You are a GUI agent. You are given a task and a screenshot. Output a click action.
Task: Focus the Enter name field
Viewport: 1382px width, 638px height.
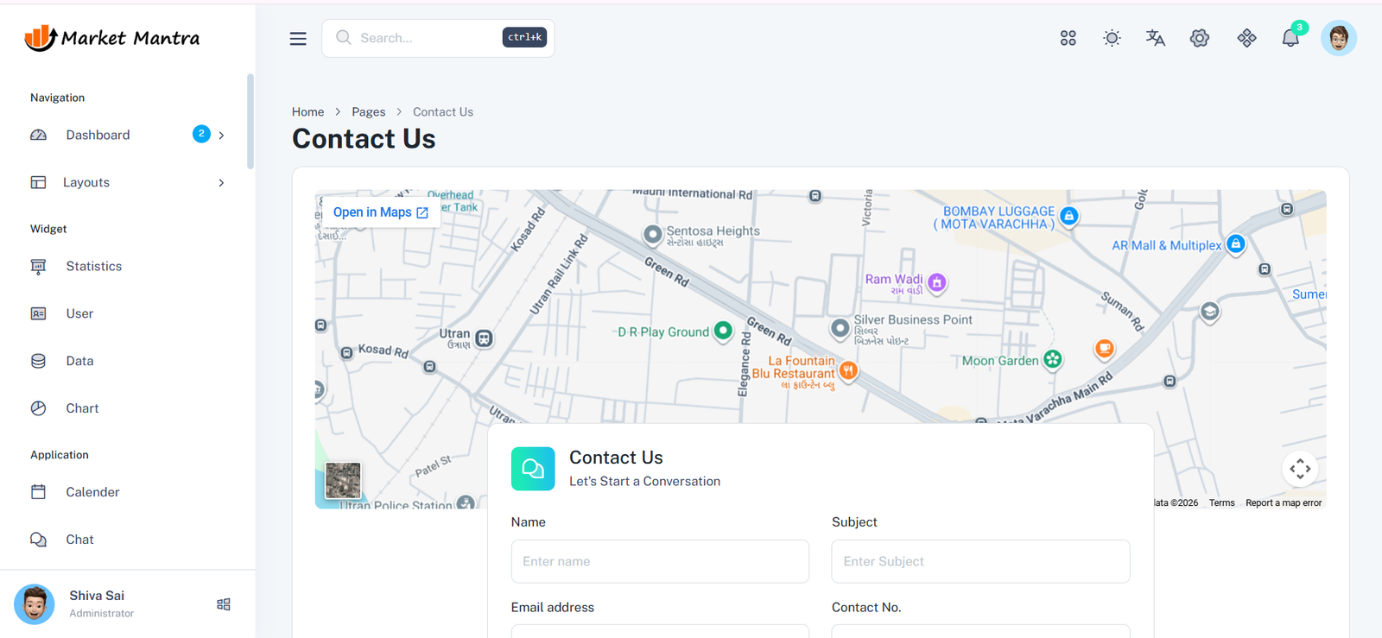tap(660, 561)
